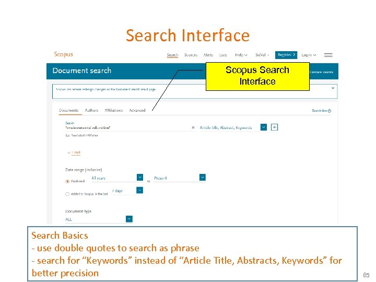This screenshot has height=282, width=376.
Task: Open the hamburger menu icon
Action: 328,55
